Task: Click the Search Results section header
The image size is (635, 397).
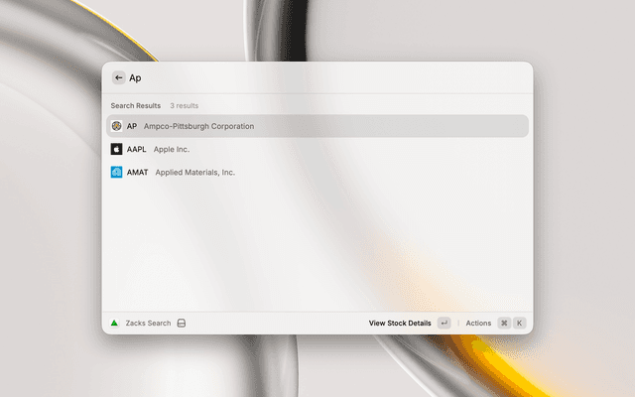Action: [x=135, y=105]
